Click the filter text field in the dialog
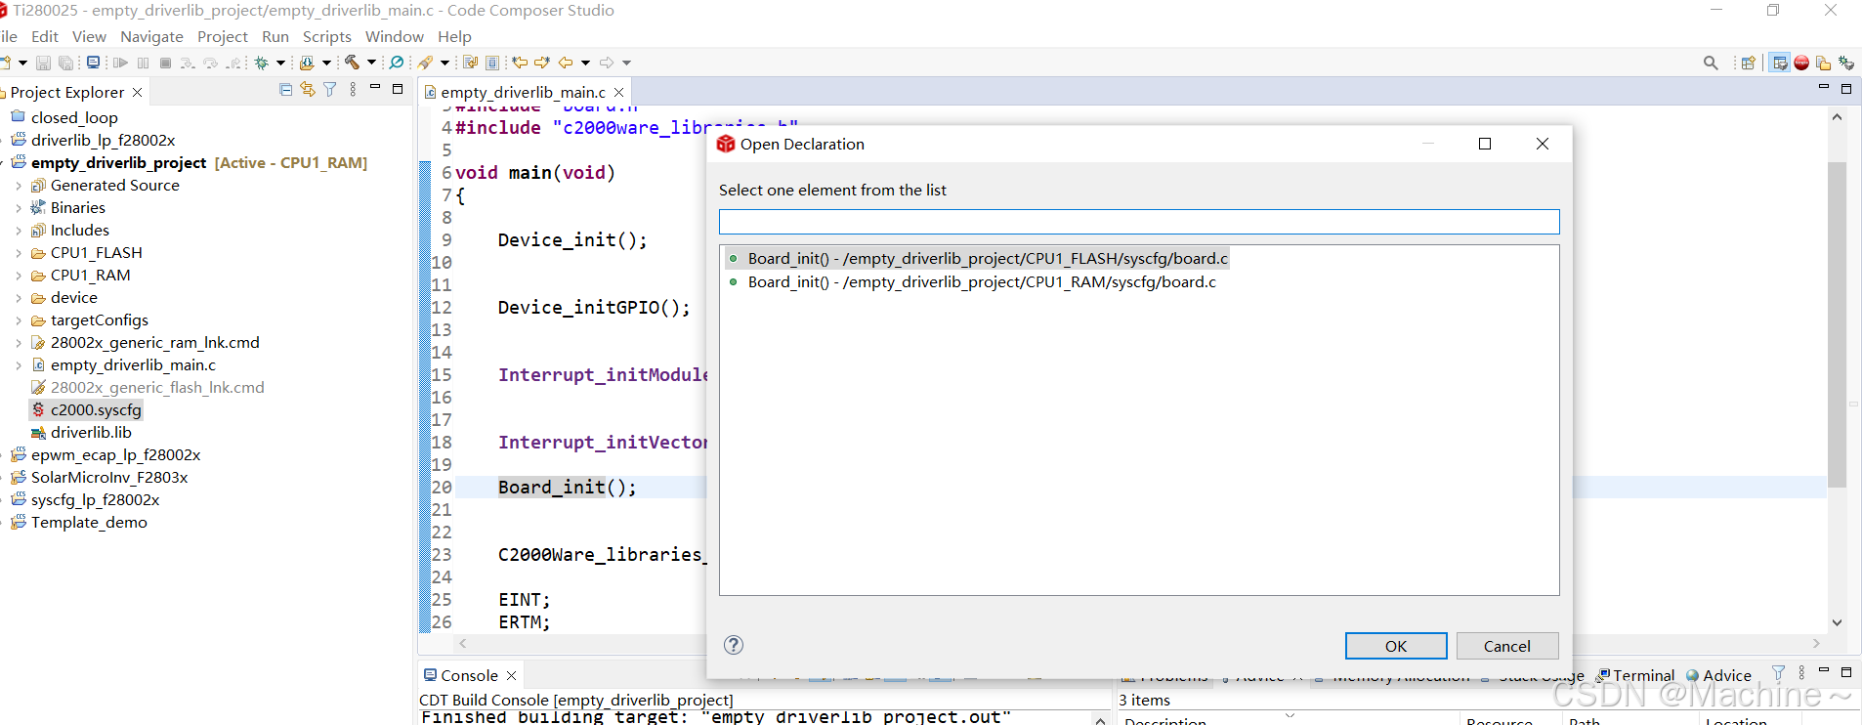1862x725 pixels. click(x=1139, y=222)
